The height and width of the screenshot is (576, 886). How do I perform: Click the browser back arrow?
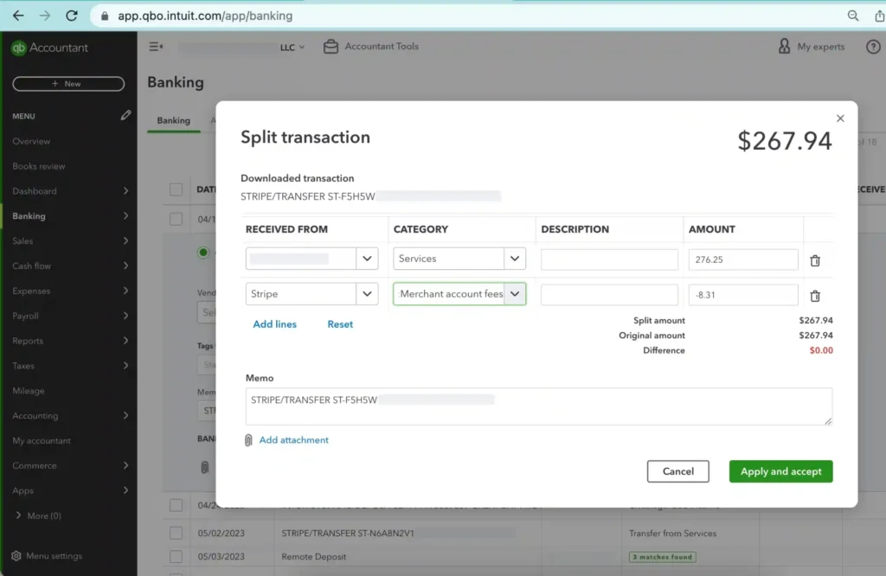tap(18, 16)
